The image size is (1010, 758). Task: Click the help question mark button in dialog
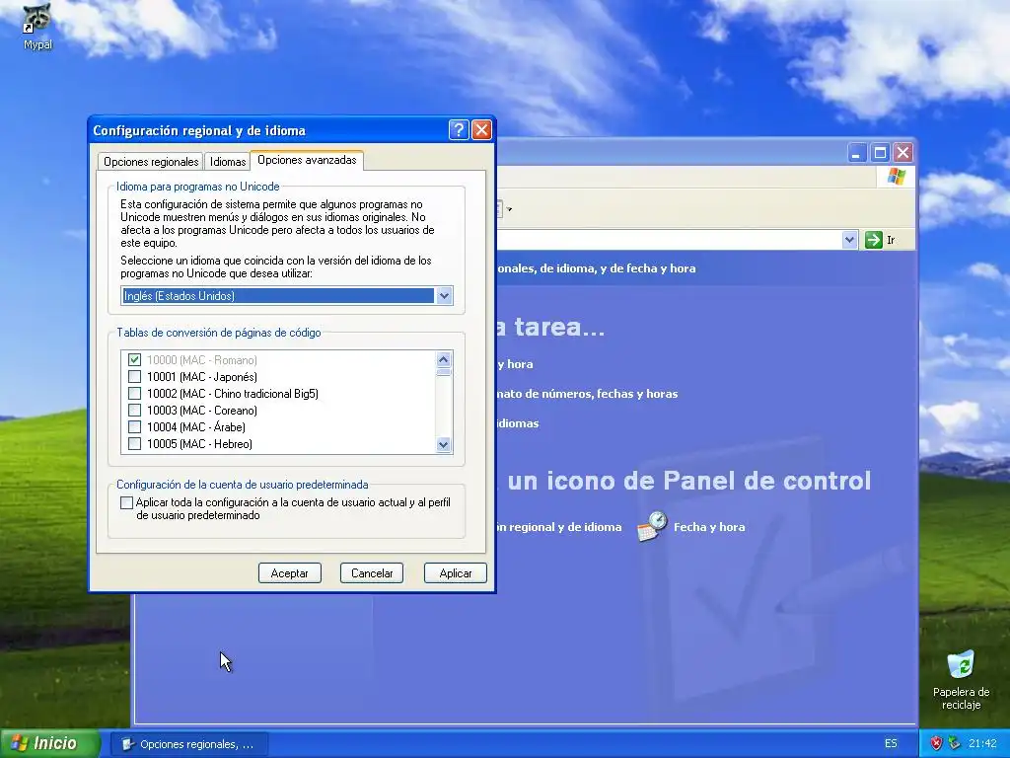coord(458,130)
